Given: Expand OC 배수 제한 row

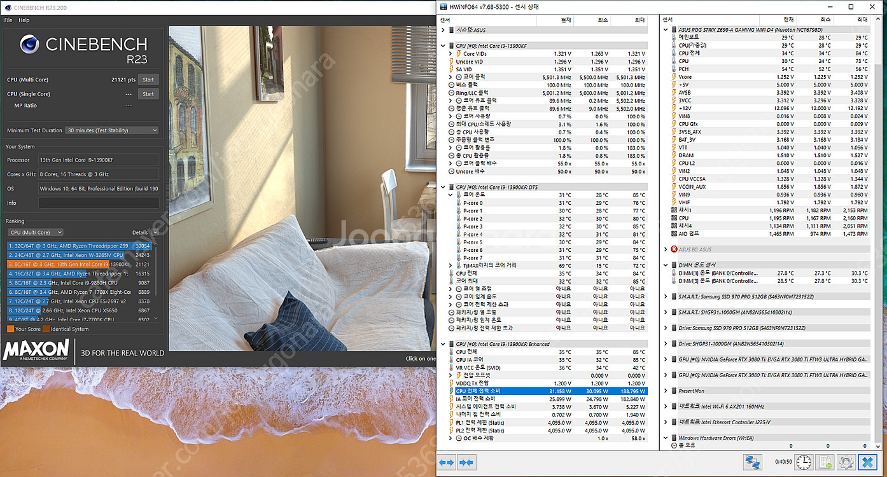Looking at the screenshot, I should click(x=451, y=438).
